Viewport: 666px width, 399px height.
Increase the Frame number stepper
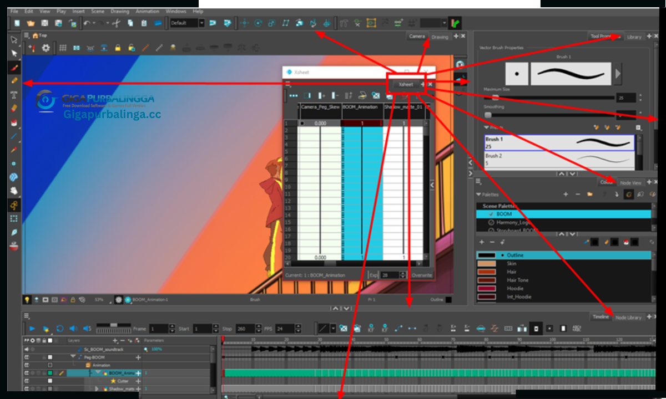click(172, 326)
